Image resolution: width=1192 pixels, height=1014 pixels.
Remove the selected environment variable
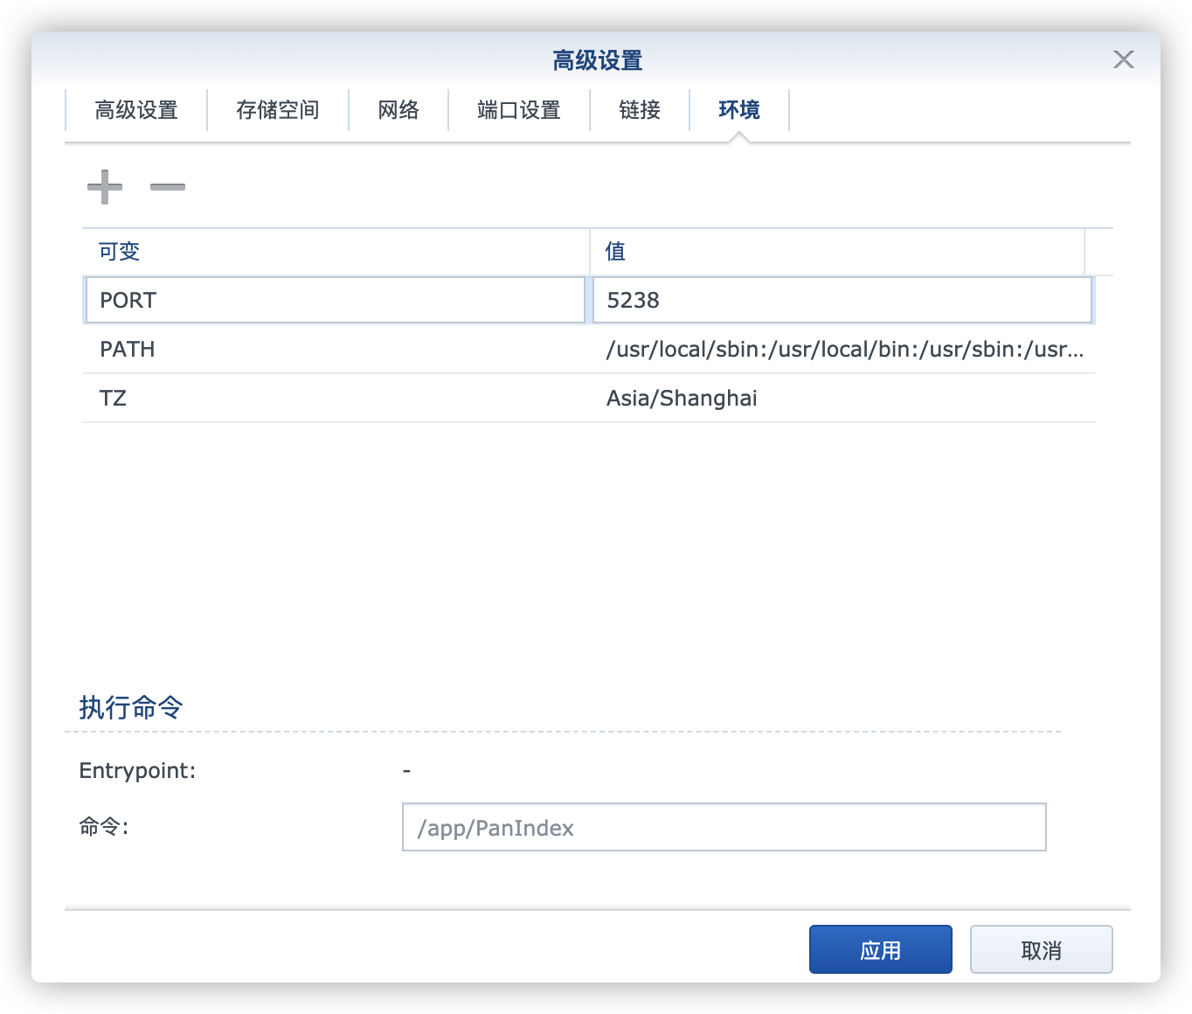168,187
